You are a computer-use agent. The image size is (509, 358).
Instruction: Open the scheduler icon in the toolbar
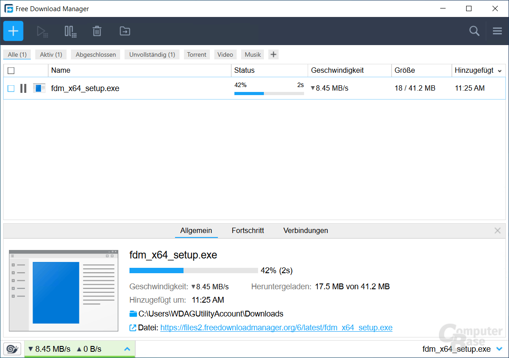[x=70, y=31]
